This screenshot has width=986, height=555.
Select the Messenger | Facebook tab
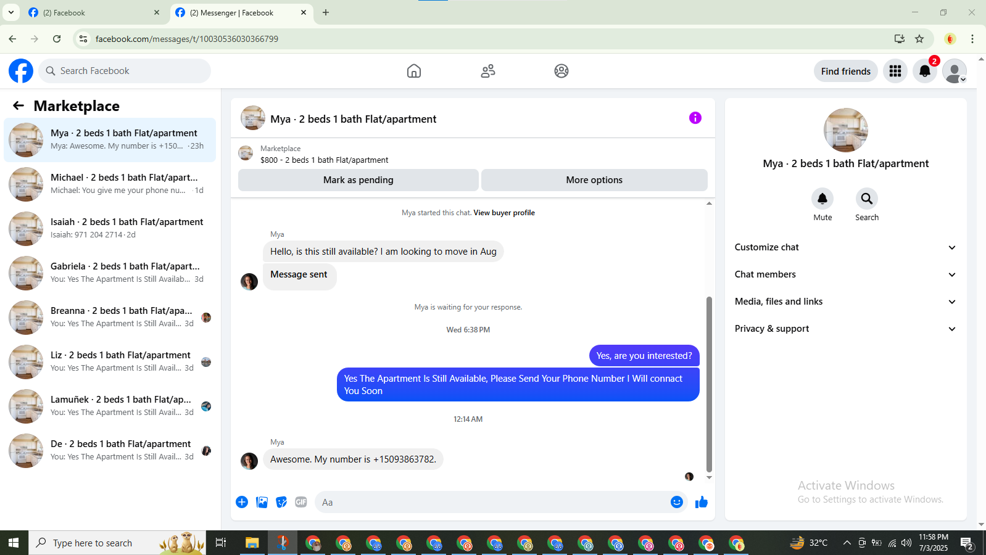pos(241,12)
